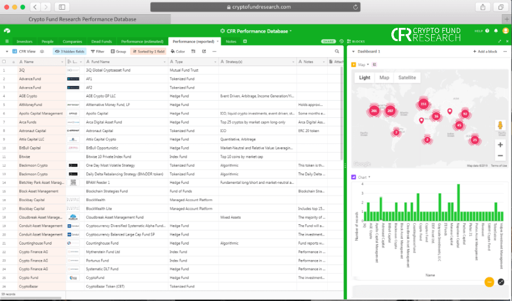The height and width of the screenshot is (301, 512).
Task: Switch to the Investors tab
Action: pos(24,42)
